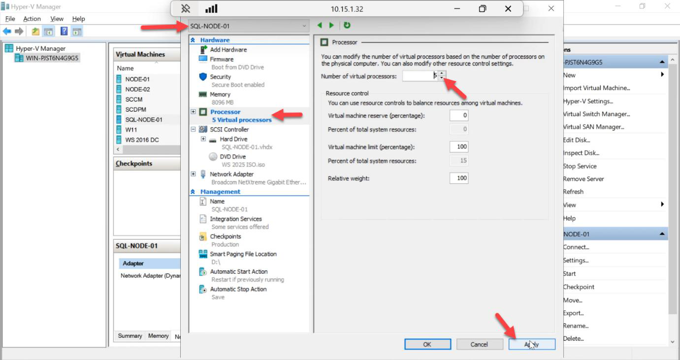
Task: Select the Processor item in hardware list
Action: pyautogui.click(x=225, y=112)
